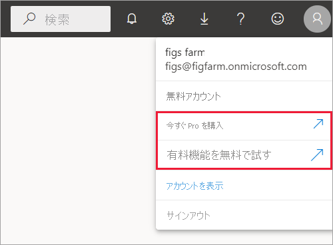Click the arrow icon beside 今すぐ Pro を購入

click(318, 124)
